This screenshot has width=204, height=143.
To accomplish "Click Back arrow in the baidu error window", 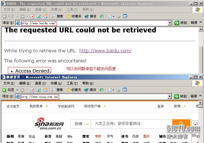I will [x=5, y=16].
